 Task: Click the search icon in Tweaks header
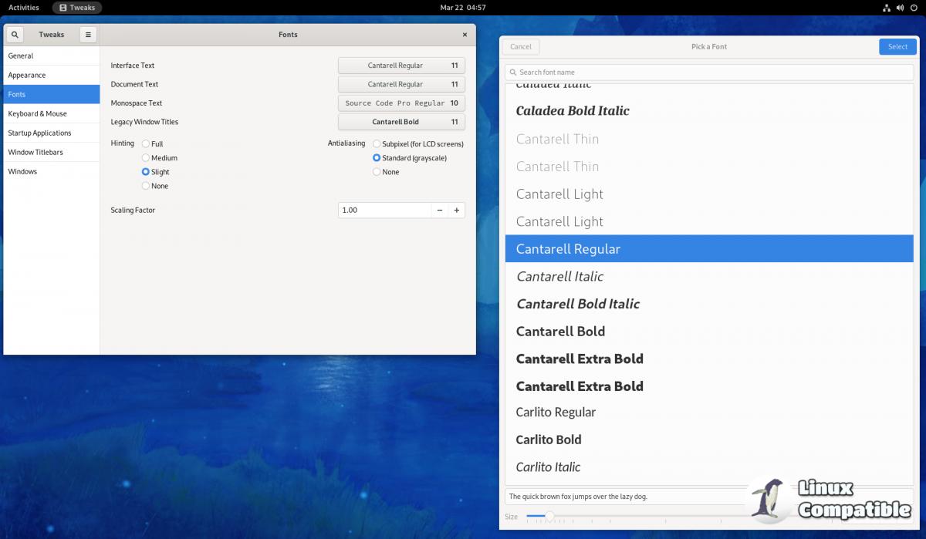tap(15, 35)
